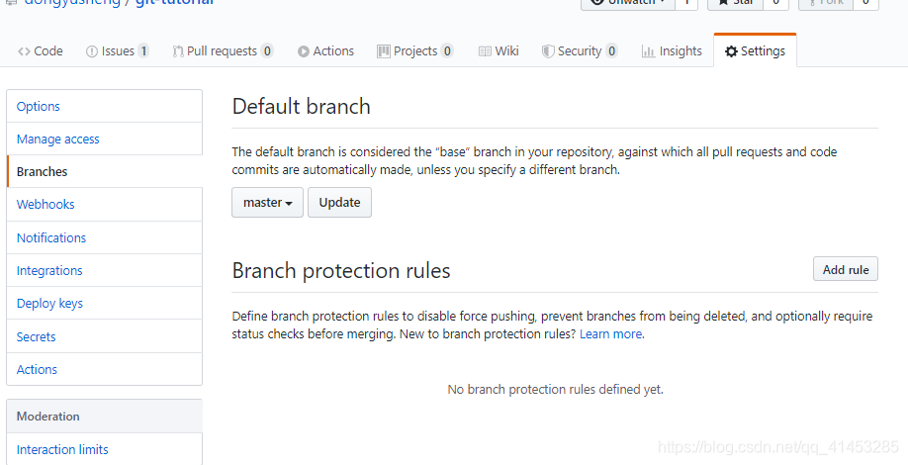Open Notifications settings in sidebar
This screenshot has height=465, width=908.
pyautogui.click(x=104, y=237)
